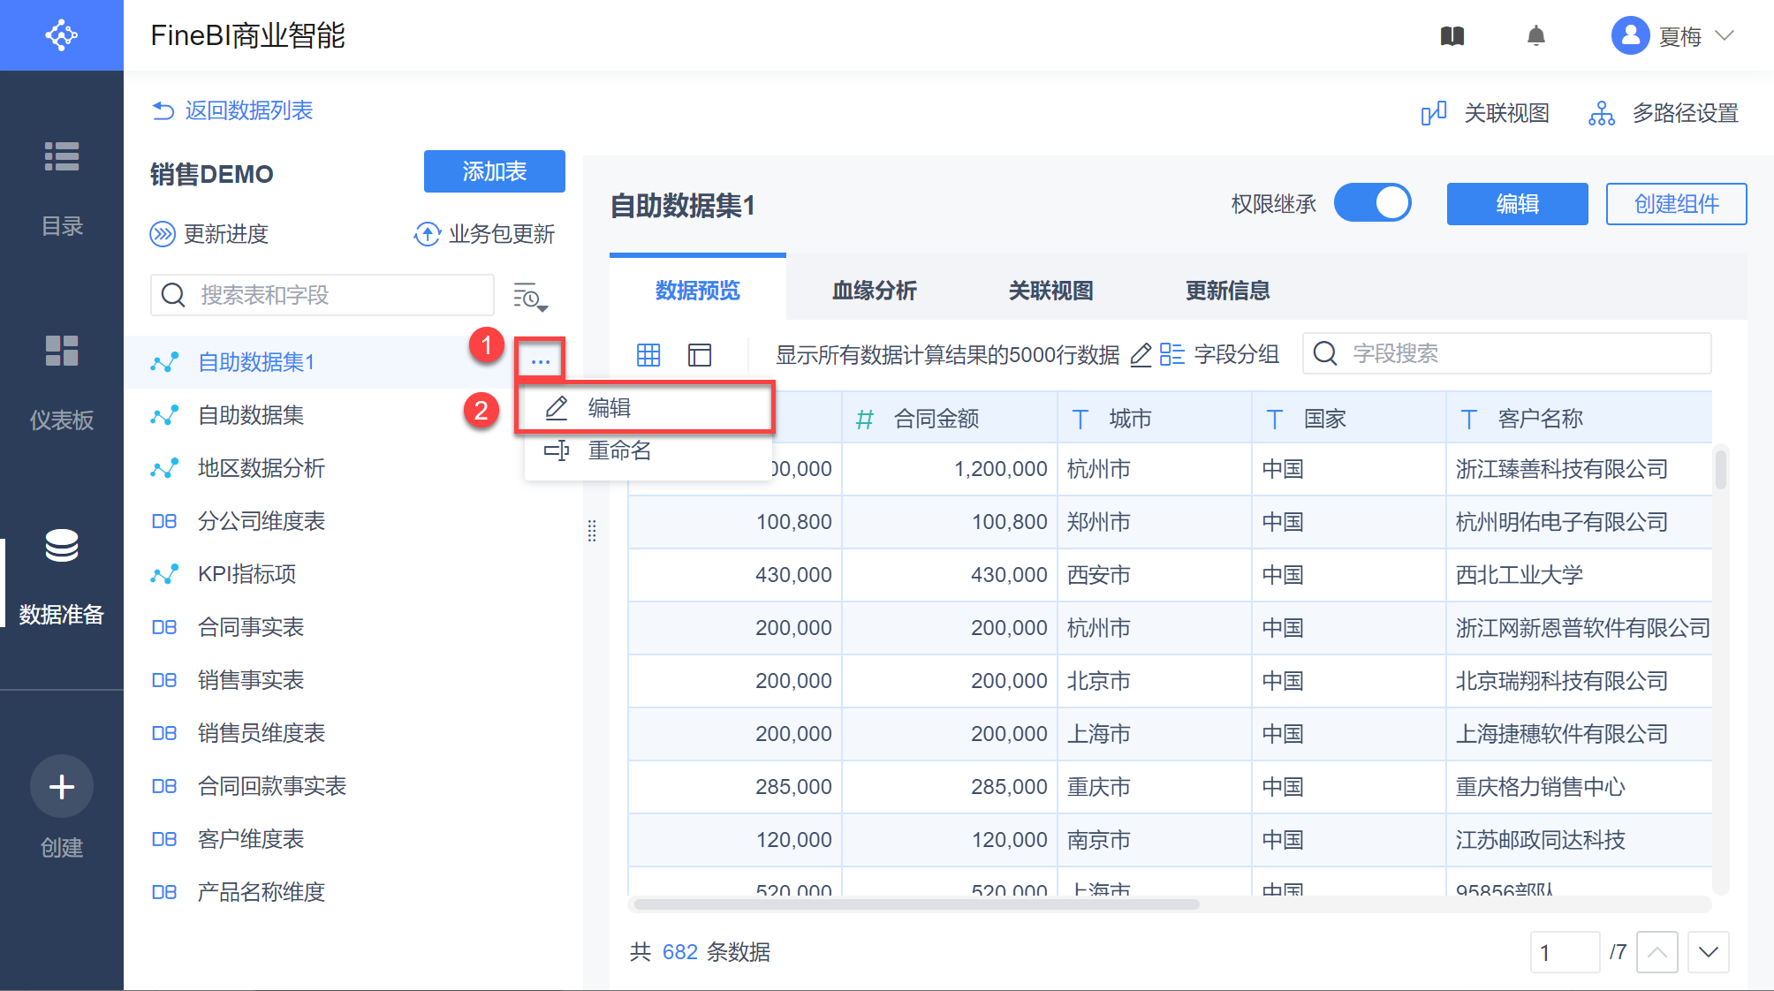Open the 仪表板 dashboard sidebar icon
1774x991 pixels.
click(x=62, y=351)
